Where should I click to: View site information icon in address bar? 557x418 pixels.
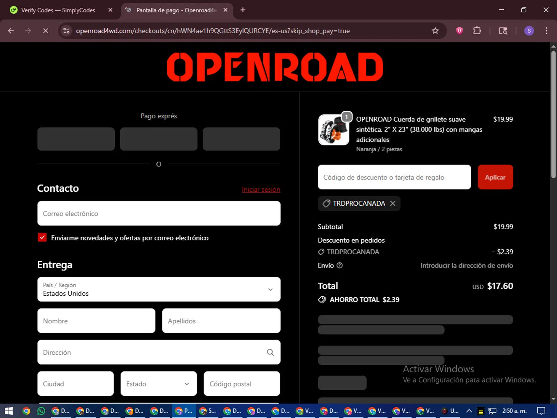(x=66, y=31)
